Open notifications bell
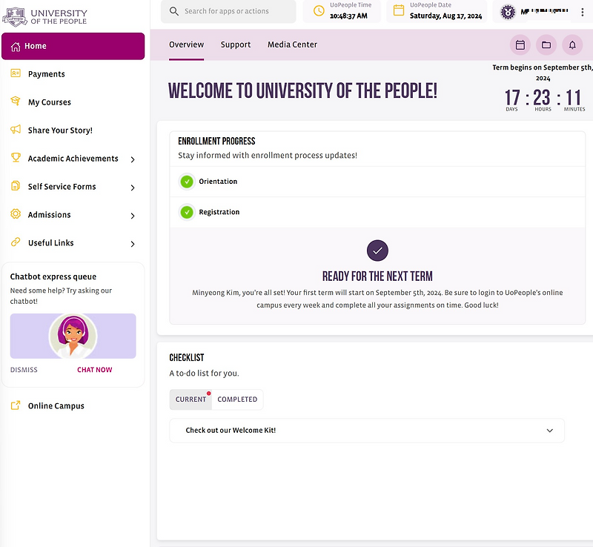Image resolution: width=593 pixels, height=547 pixels. [572, 45]
